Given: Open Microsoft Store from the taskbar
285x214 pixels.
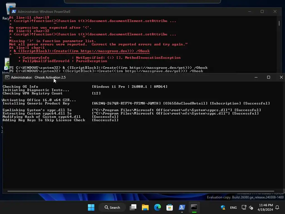Looking at the screenshot, I should pos(169,207).
